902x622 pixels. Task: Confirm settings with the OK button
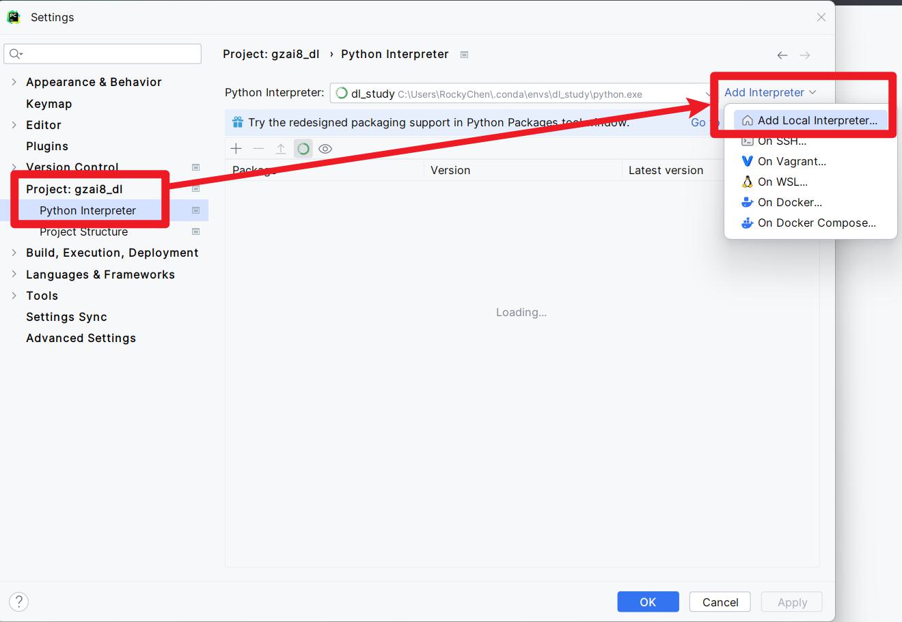click(x=648, y=602)
